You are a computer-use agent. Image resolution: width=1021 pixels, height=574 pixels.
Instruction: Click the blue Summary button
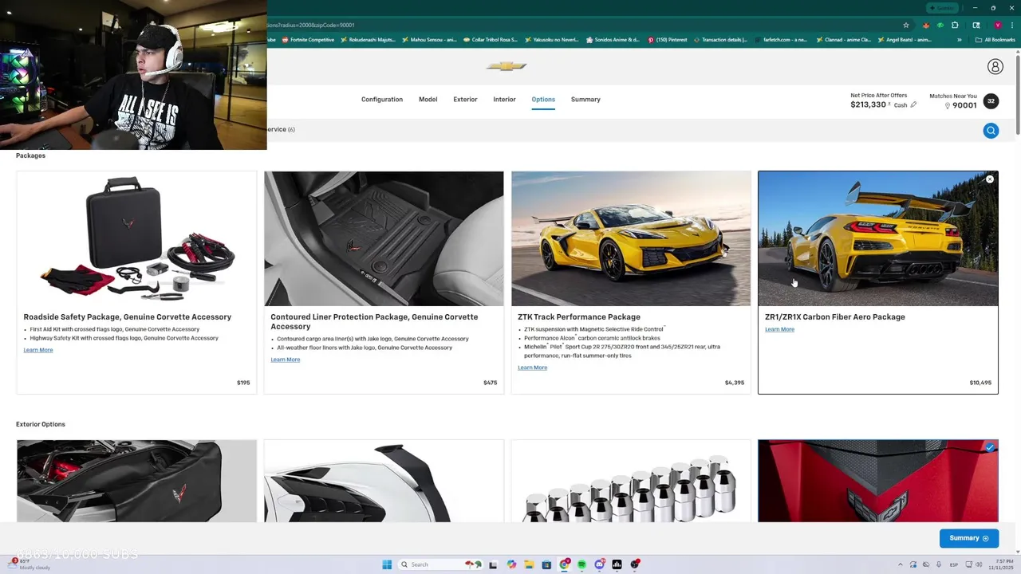coord(969,538)
